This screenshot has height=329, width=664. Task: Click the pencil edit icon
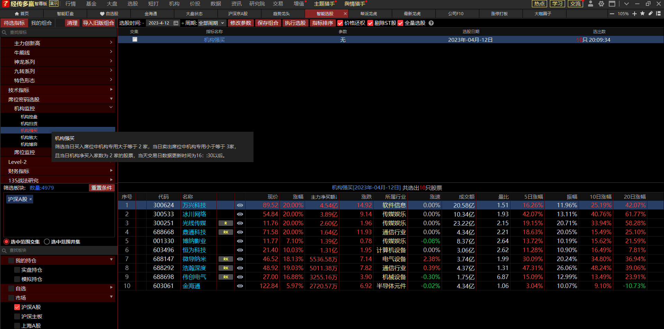click(651, 13)
